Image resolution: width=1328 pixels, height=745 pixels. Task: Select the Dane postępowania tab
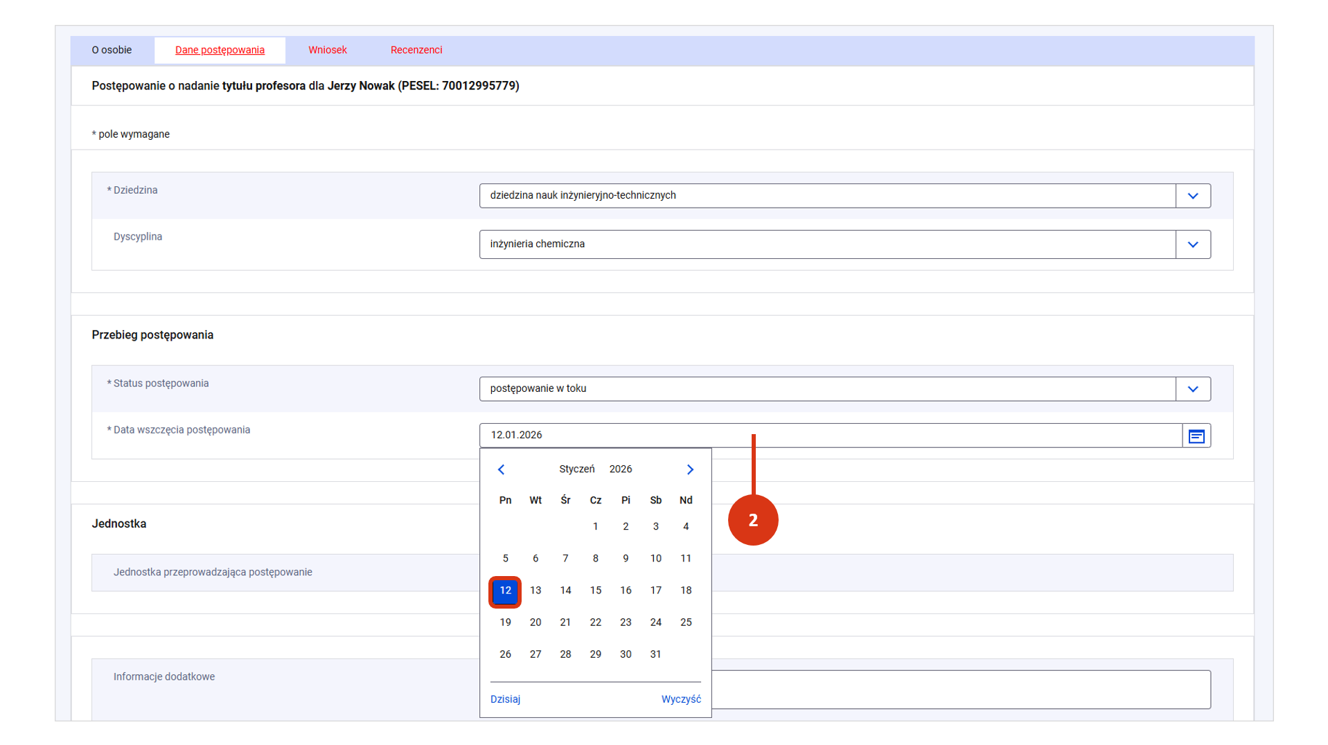coord(220,50)
